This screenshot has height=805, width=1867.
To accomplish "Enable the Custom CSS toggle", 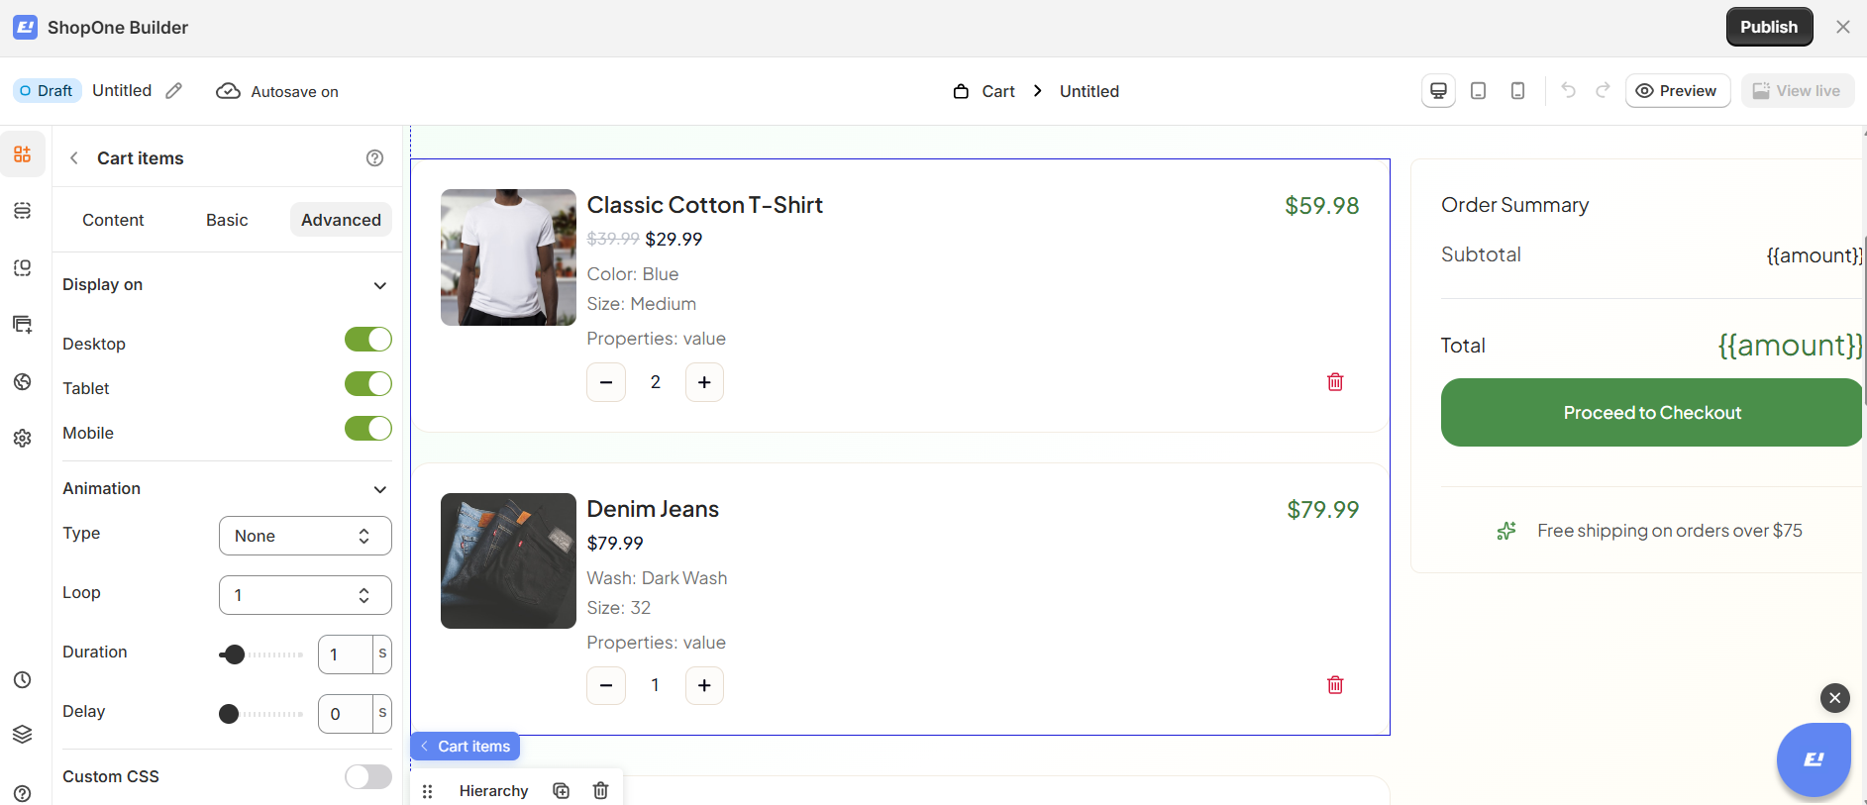I will [x=368, y=776].
